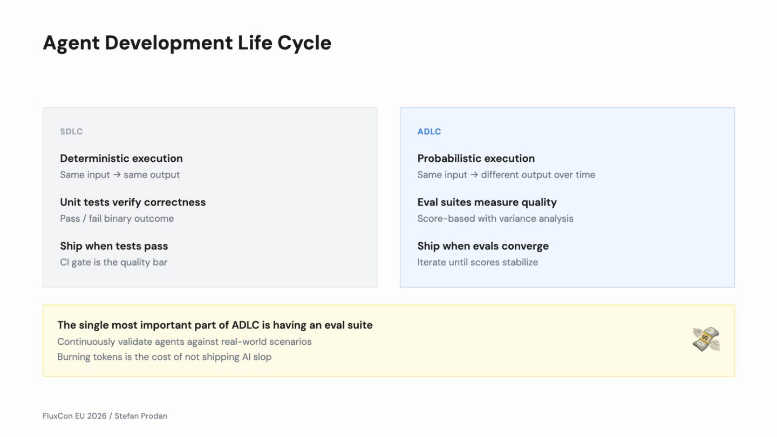Click the Ship when tests pass heading
This screenshot has height=437, width=777.
[x=114, y=246]
